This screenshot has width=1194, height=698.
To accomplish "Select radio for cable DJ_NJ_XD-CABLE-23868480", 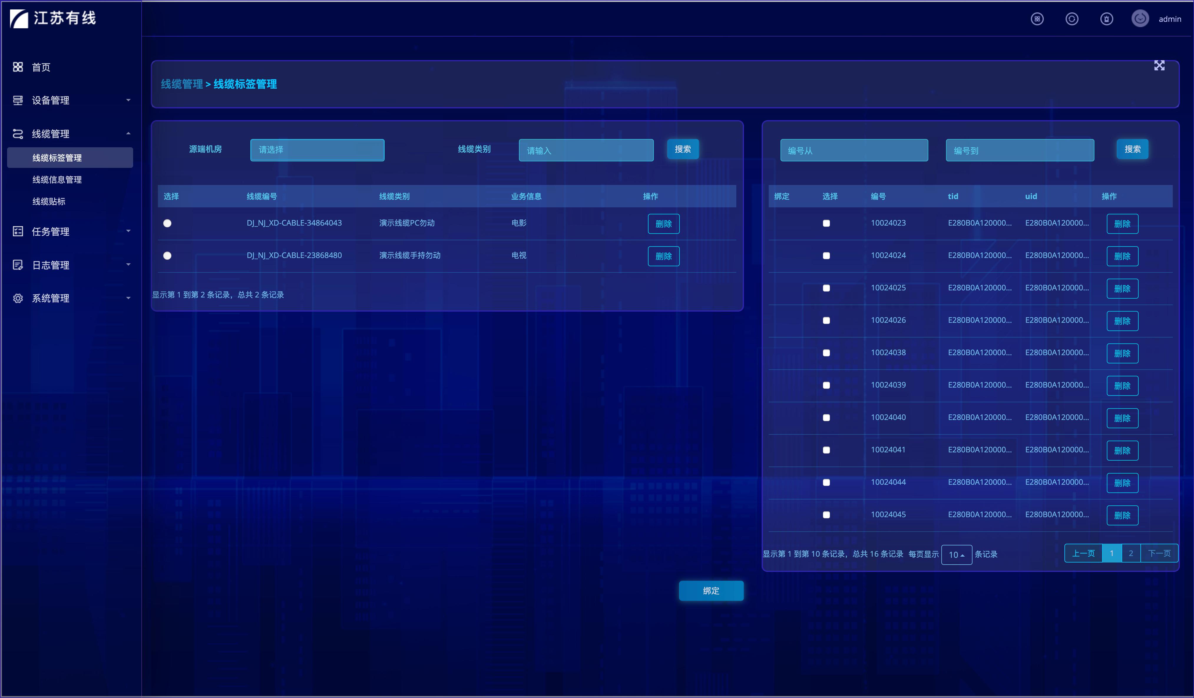I will point(167,255).
